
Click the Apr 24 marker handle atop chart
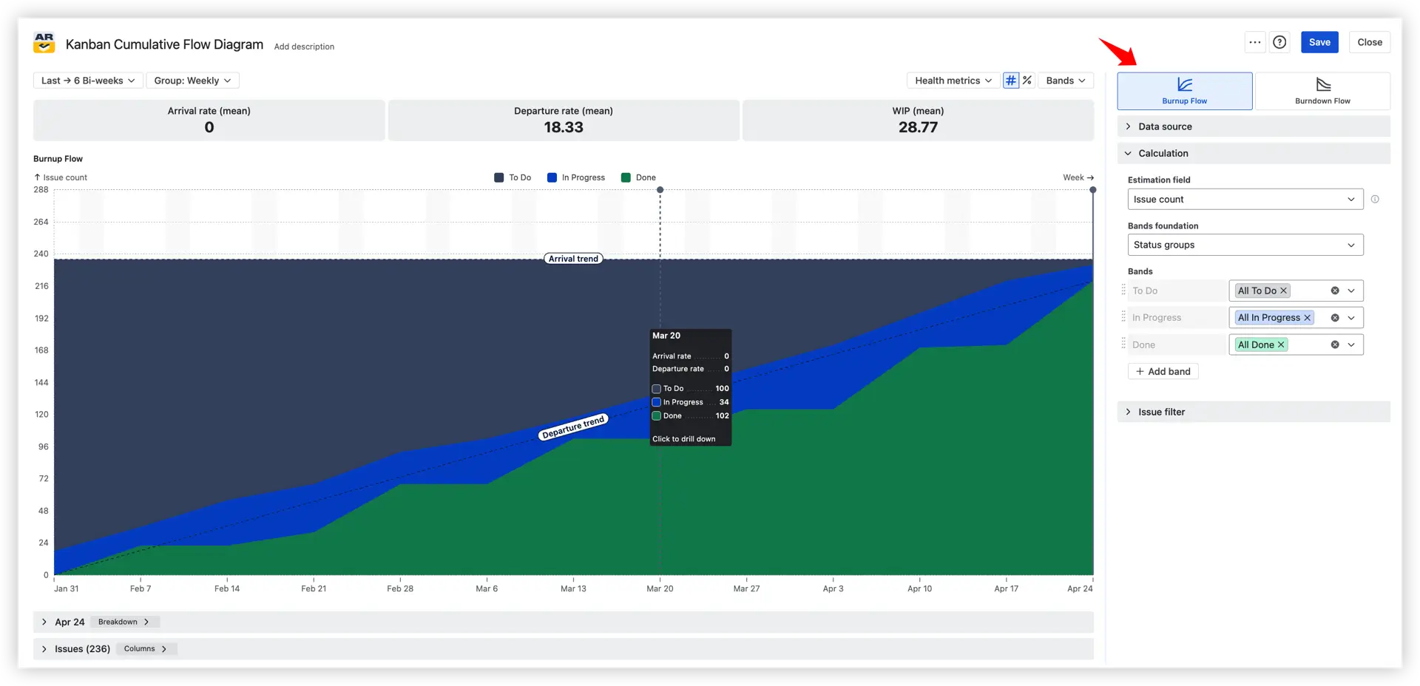[1092, 190]
